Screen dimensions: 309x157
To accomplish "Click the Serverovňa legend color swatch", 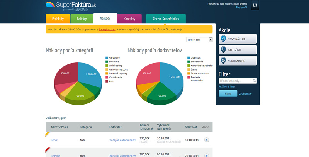I will 188,62.
